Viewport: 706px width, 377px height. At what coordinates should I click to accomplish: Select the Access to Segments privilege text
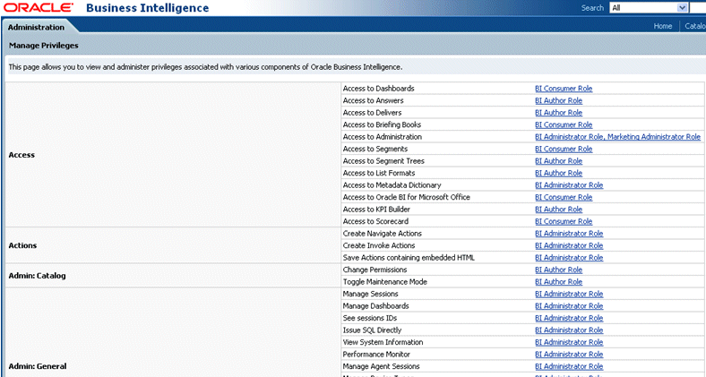(375, 149)
